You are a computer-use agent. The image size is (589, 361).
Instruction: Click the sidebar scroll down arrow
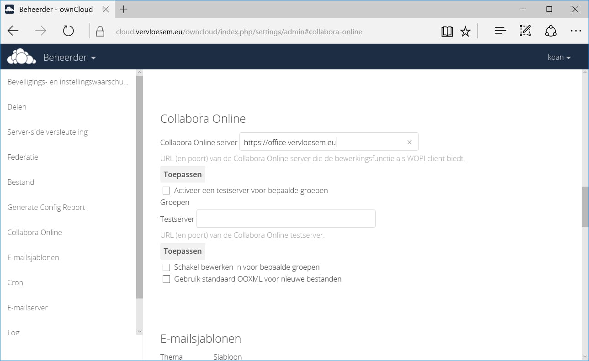[x=140, y=331]
